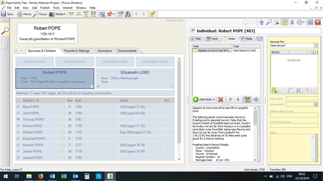Open the ancestors diagram icon

point(71,14)
